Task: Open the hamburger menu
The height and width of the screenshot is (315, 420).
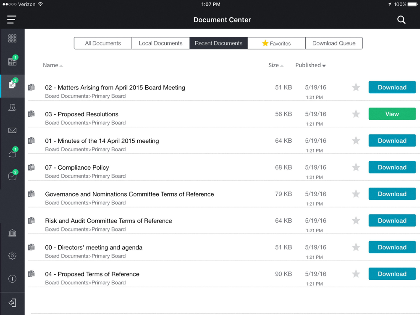Action: click(x=11, y=20)
